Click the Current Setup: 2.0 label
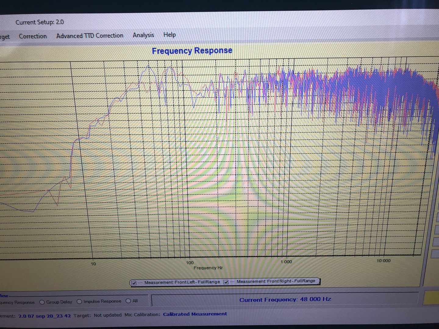This screenshot has height=329, width=439. click(40, 22)
